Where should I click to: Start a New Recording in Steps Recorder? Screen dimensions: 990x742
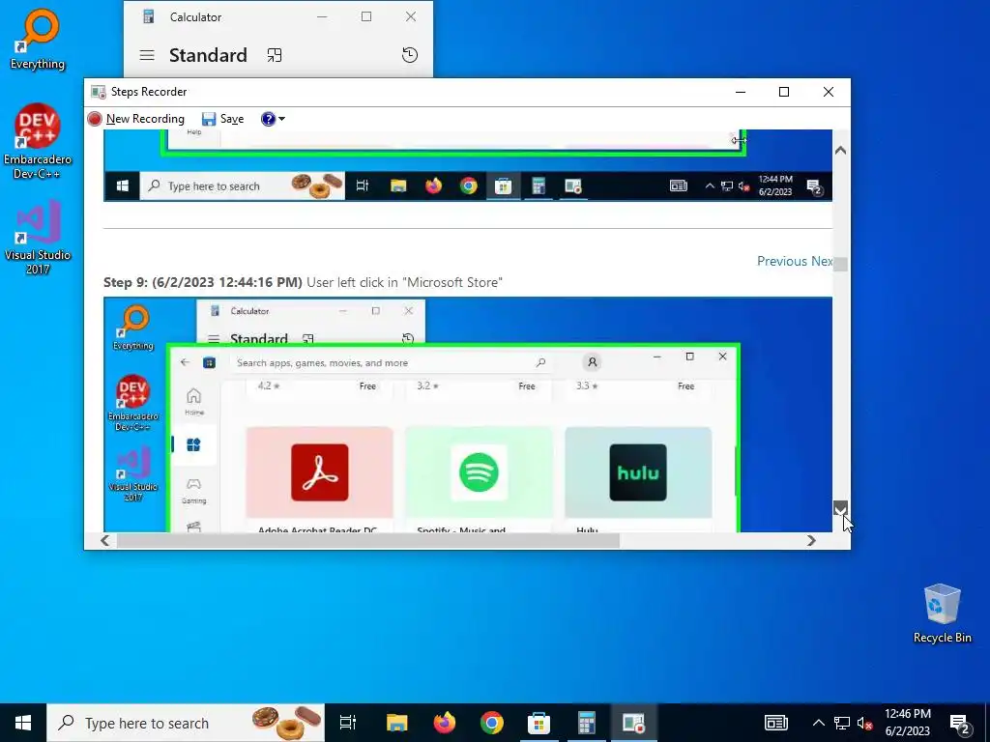136,119
